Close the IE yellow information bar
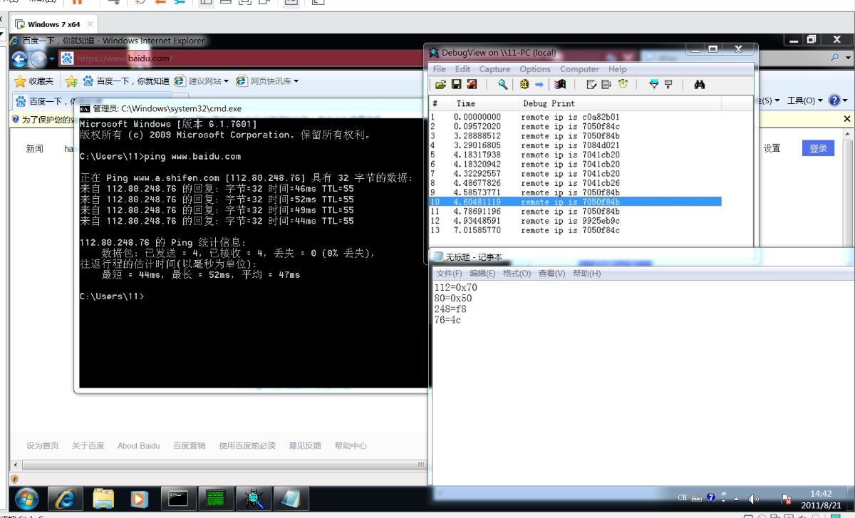855x518 pixels. 847,119
